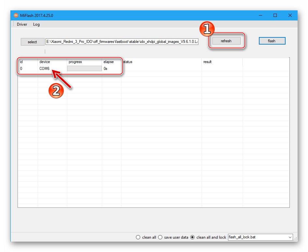Click the device column header
308x252 pixels.
[45, 62]
